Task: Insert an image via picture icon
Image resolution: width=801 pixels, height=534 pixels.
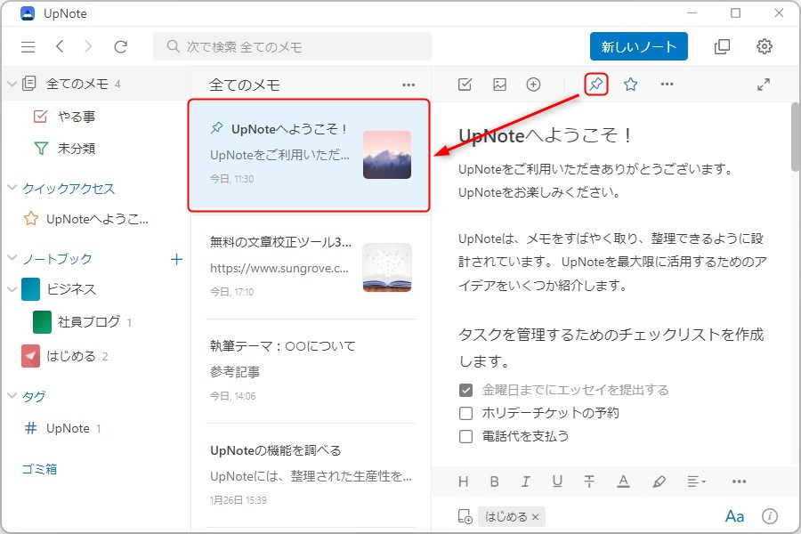Action: [x=499, y=85]
